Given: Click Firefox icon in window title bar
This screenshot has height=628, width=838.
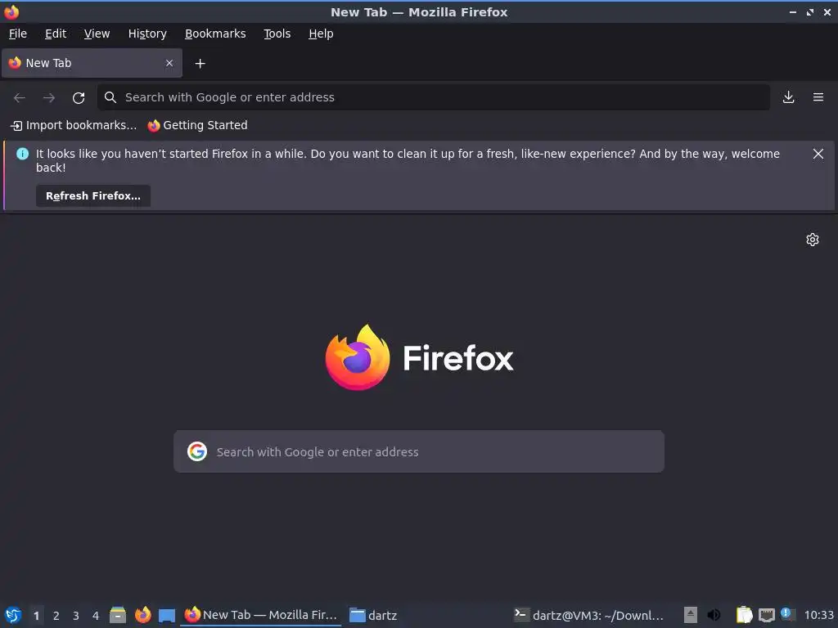Looking at the screenshot, I should click(x=11, y=11).
